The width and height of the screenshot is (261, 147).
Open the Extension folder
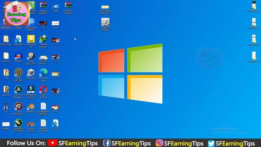6,57
